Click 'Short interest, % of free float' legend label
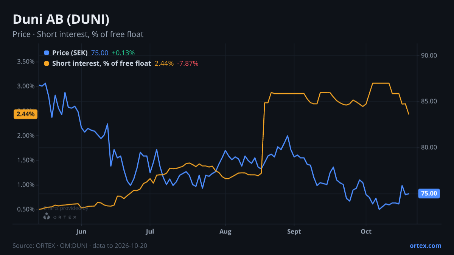This screenshot has height=255, width=454. tap(101, 63)
